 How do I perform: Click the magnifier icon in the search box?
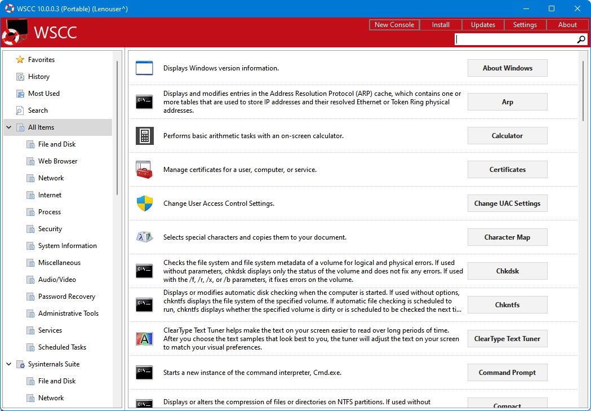pos(581,39)
